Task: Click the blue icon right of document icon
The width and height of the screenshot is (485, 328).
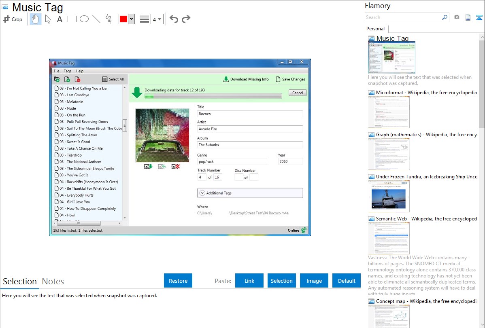Action: (479, 17)
